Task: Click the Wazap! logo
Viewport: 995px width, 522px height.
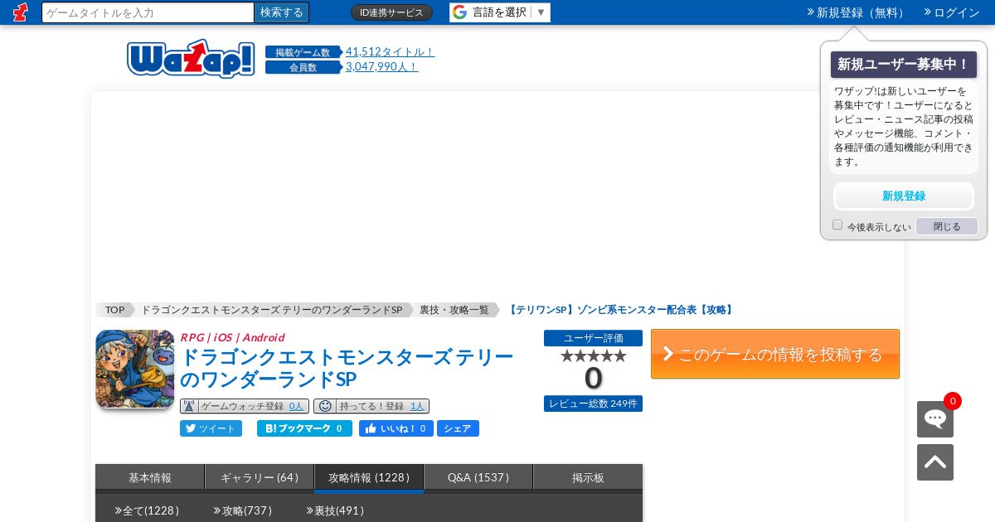Action: tap(191, 59)
